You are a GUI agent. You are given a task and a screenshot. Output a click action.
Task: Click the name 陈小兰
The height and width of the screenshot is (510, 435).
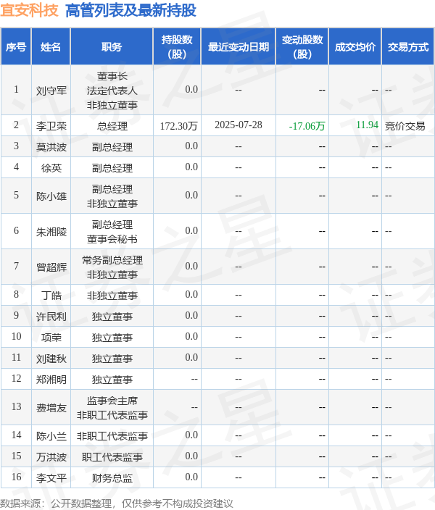click(51, 436)
